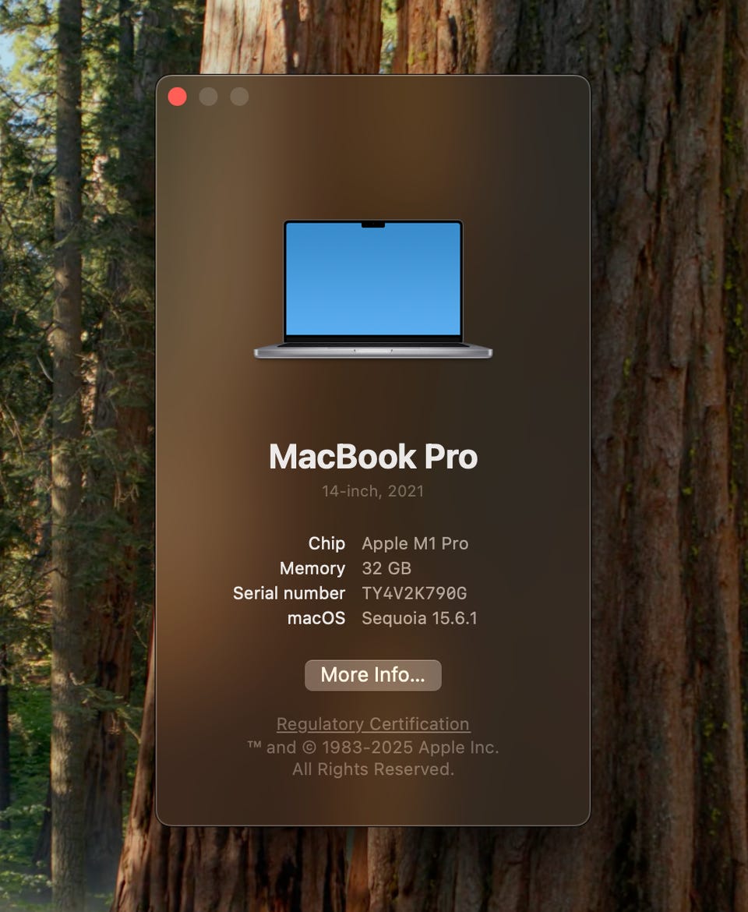The width and height of the screenshot is (748, 912).
Task: Open the Regulatory Certification link
Action: pyautogui.click(x=373, y=724)
